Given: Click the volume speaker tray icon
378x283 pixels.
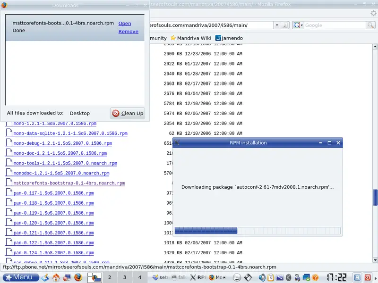Looking at the screenshot, I should [262, 277].
